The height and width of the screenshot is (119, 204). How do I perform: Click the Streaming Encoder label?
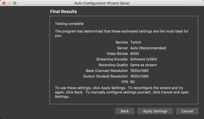coord(112,59)
